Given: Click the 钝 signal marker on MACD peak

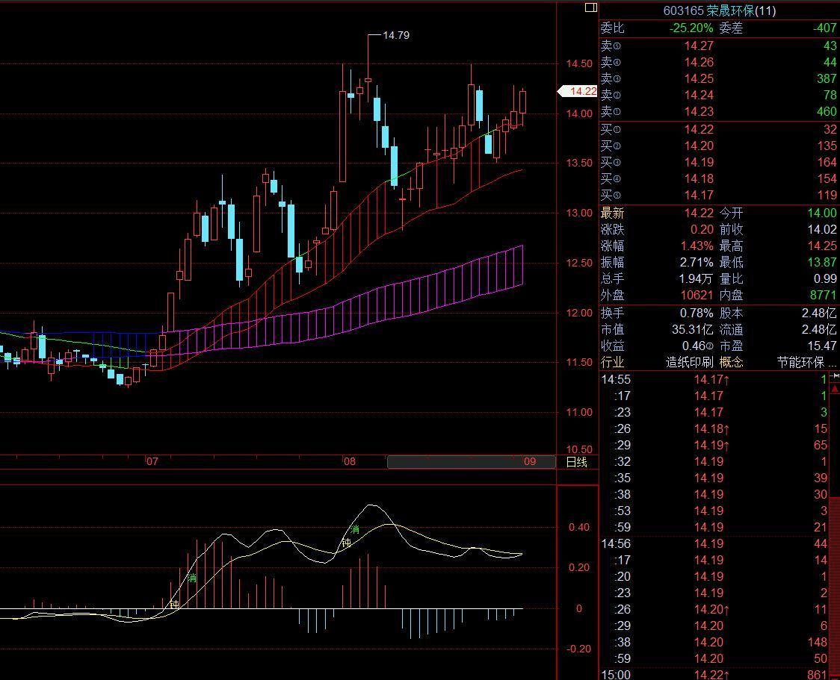Looking at the screenshot, I should [x=346, y=543].
